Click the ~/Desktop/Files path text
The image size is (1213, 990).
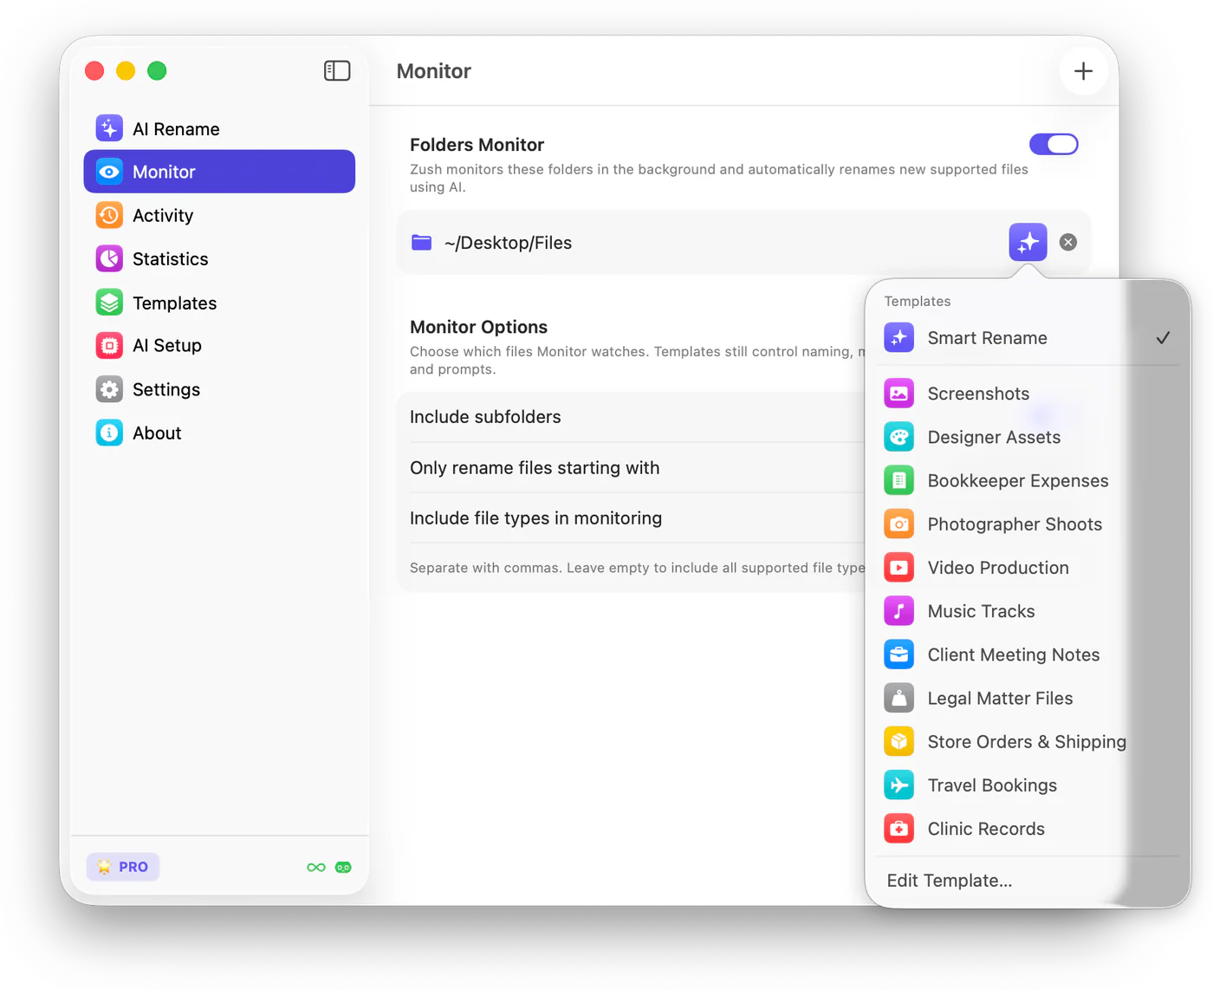508,243
